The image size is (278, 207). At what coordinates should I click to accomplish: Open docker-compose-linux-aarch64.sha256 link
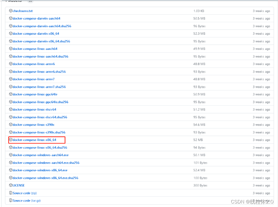click(x=40, y=56)
